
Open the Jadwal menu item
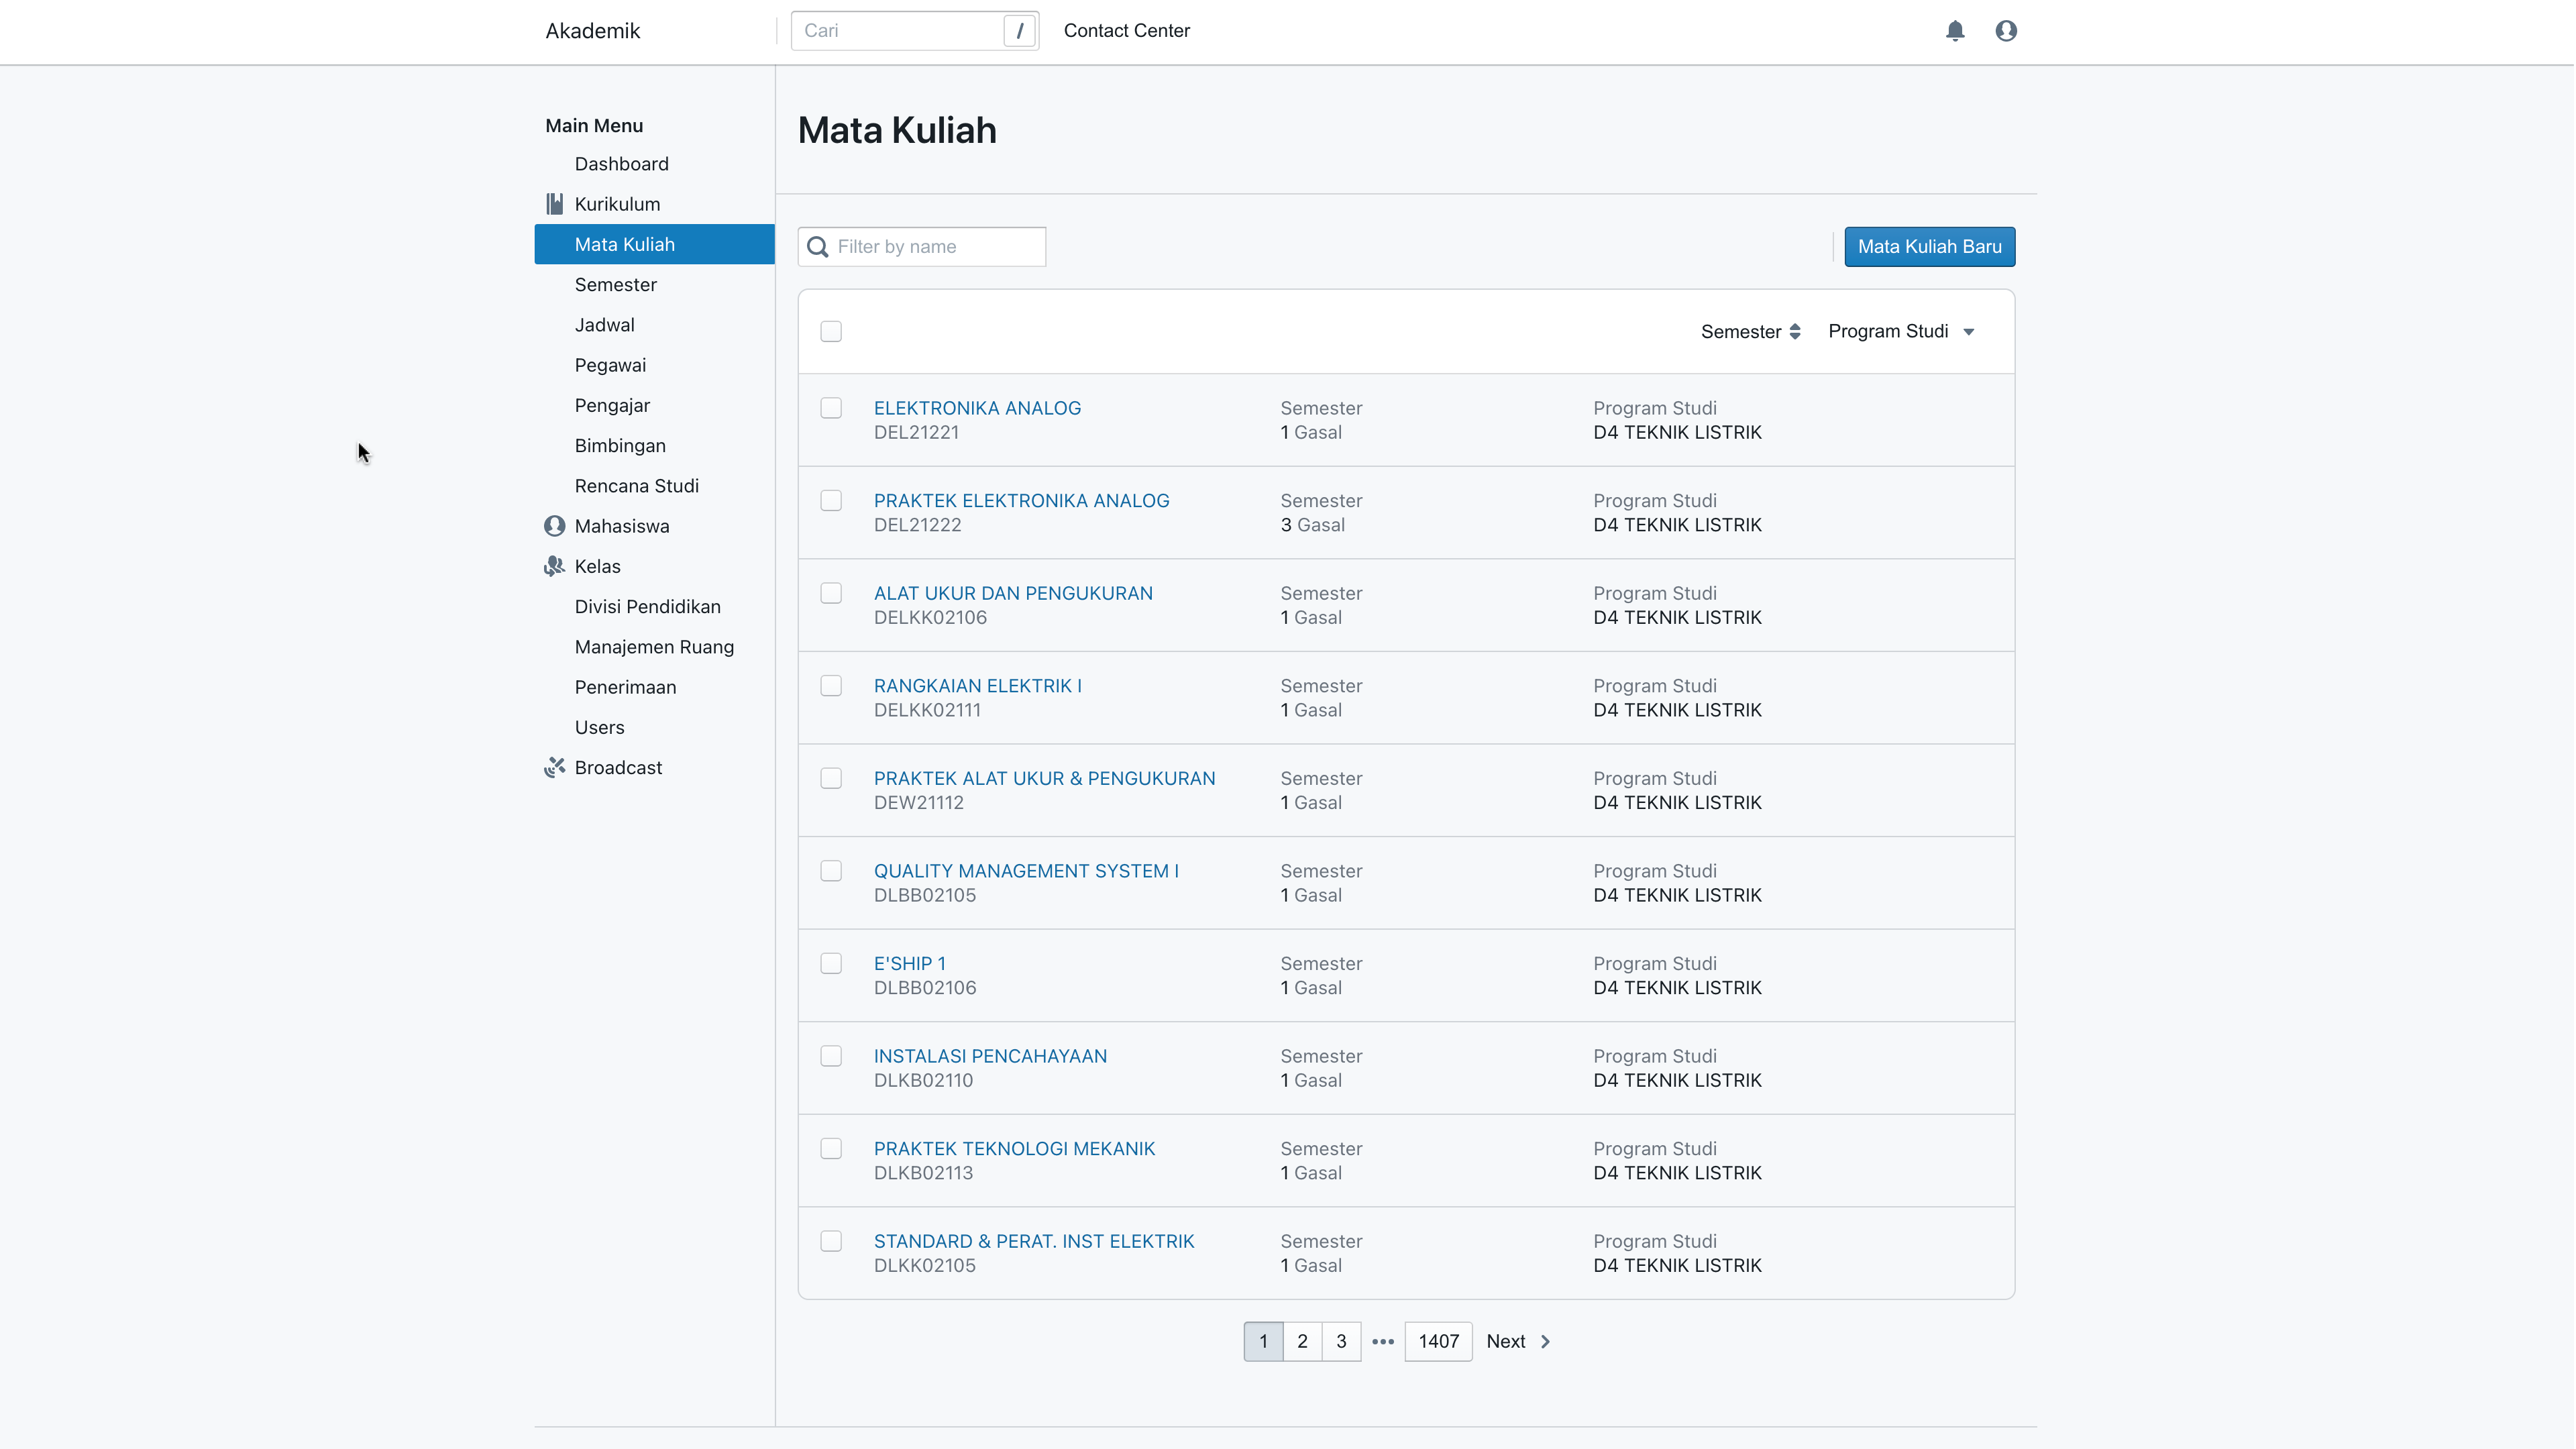604,325
